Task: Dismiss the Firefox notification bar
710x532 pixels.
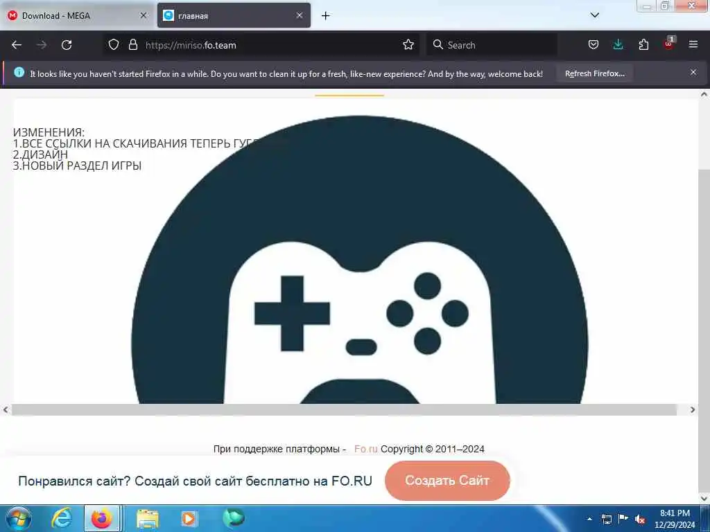Action: click(693, 72)
